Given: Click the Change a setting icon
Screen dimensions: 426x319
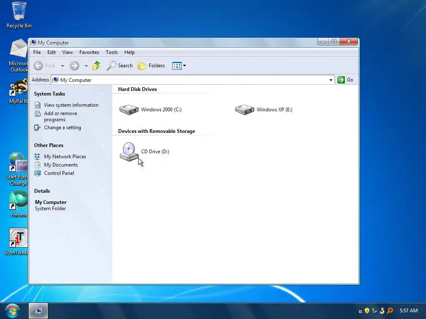Looking at the screenshot, I should [x=37, y=128].
